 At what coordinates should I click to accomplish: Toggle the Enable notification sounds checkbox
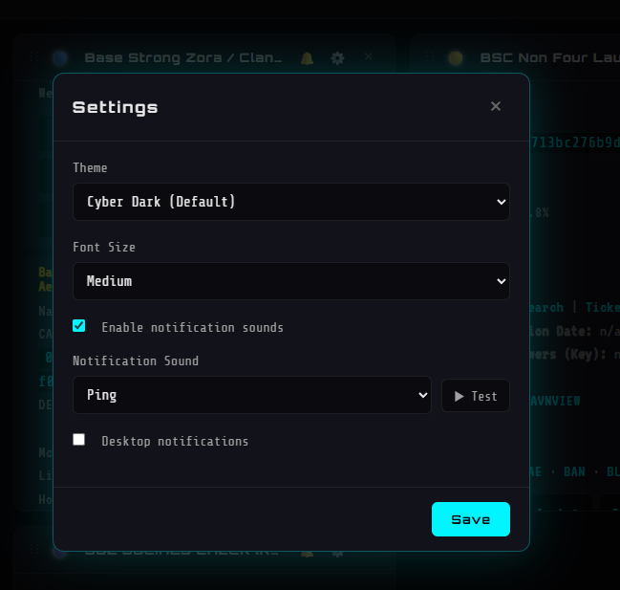tap(79, 326)
